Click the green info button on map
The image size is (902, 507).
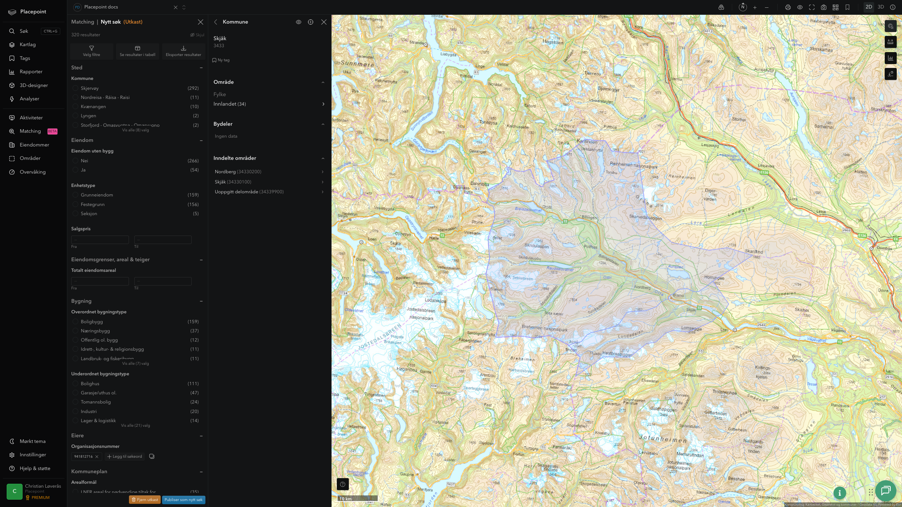pyautogui.click(x=840, y=493)
